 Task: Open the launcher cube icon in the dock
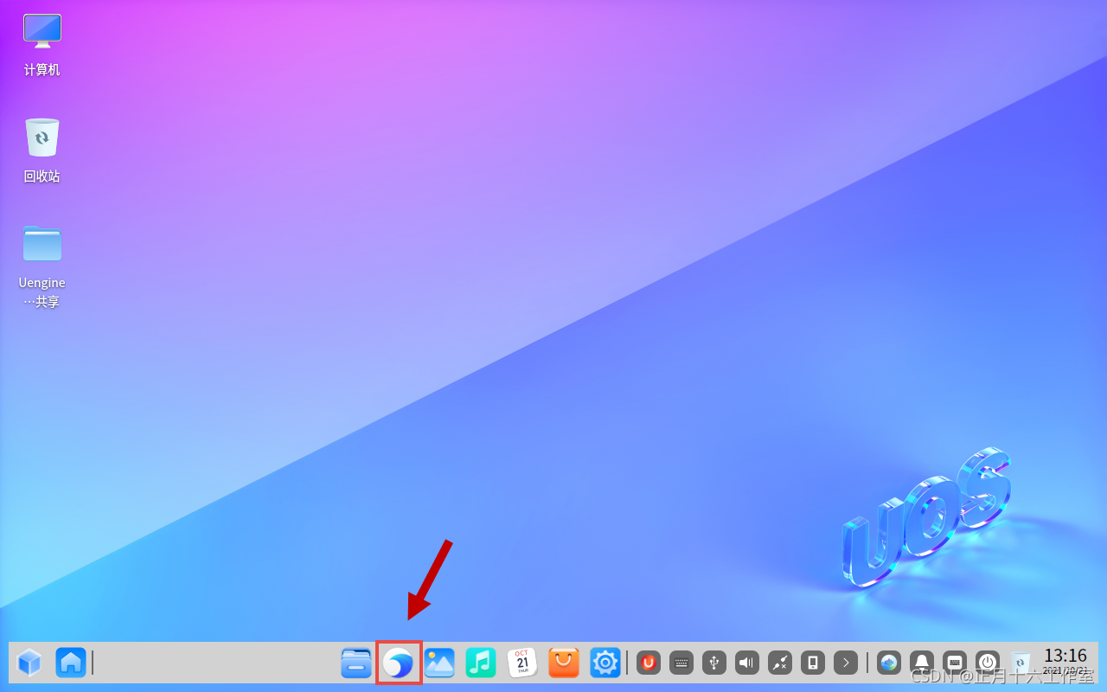point(29,663)
